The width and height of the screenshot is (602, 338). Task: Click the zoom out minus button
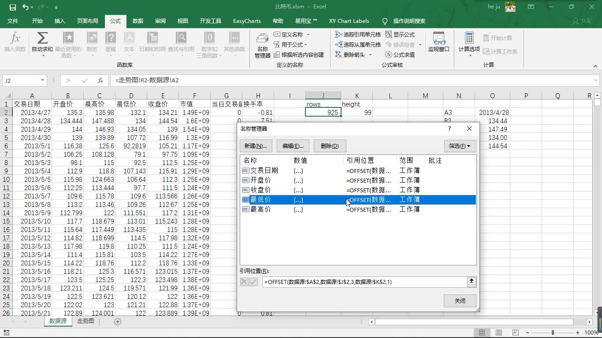(x=528, y=332)
